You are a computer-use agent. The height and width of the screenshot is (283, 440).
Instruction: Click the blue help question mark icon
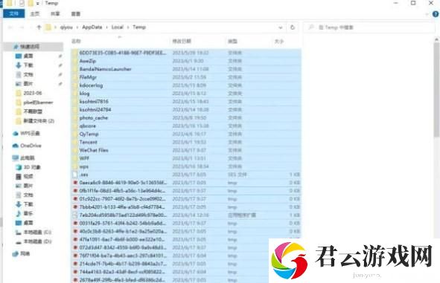436,13
